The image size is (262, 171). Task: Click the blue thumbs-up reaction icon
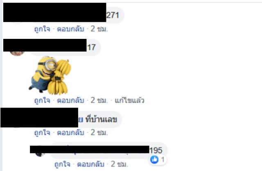(x=154, y=160)
